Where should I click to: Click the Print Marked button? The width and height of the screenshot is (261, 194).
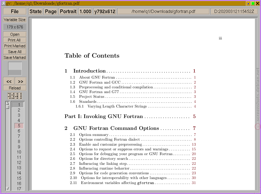(x=15, y=46)
